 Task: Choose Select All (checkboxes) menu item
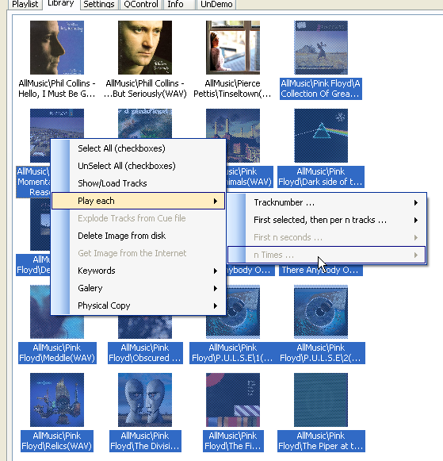coord(138,148)
